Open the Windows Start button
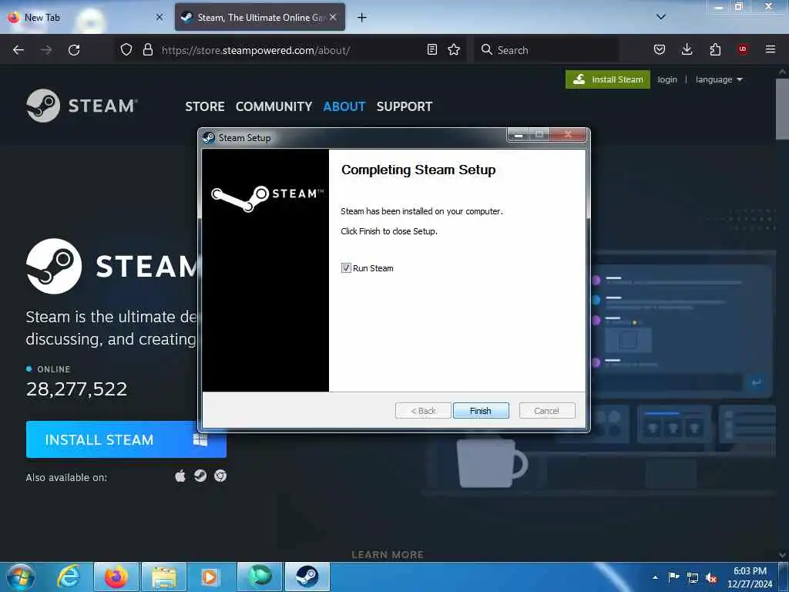Screen dimensions: 789x592 coord(21,577)
